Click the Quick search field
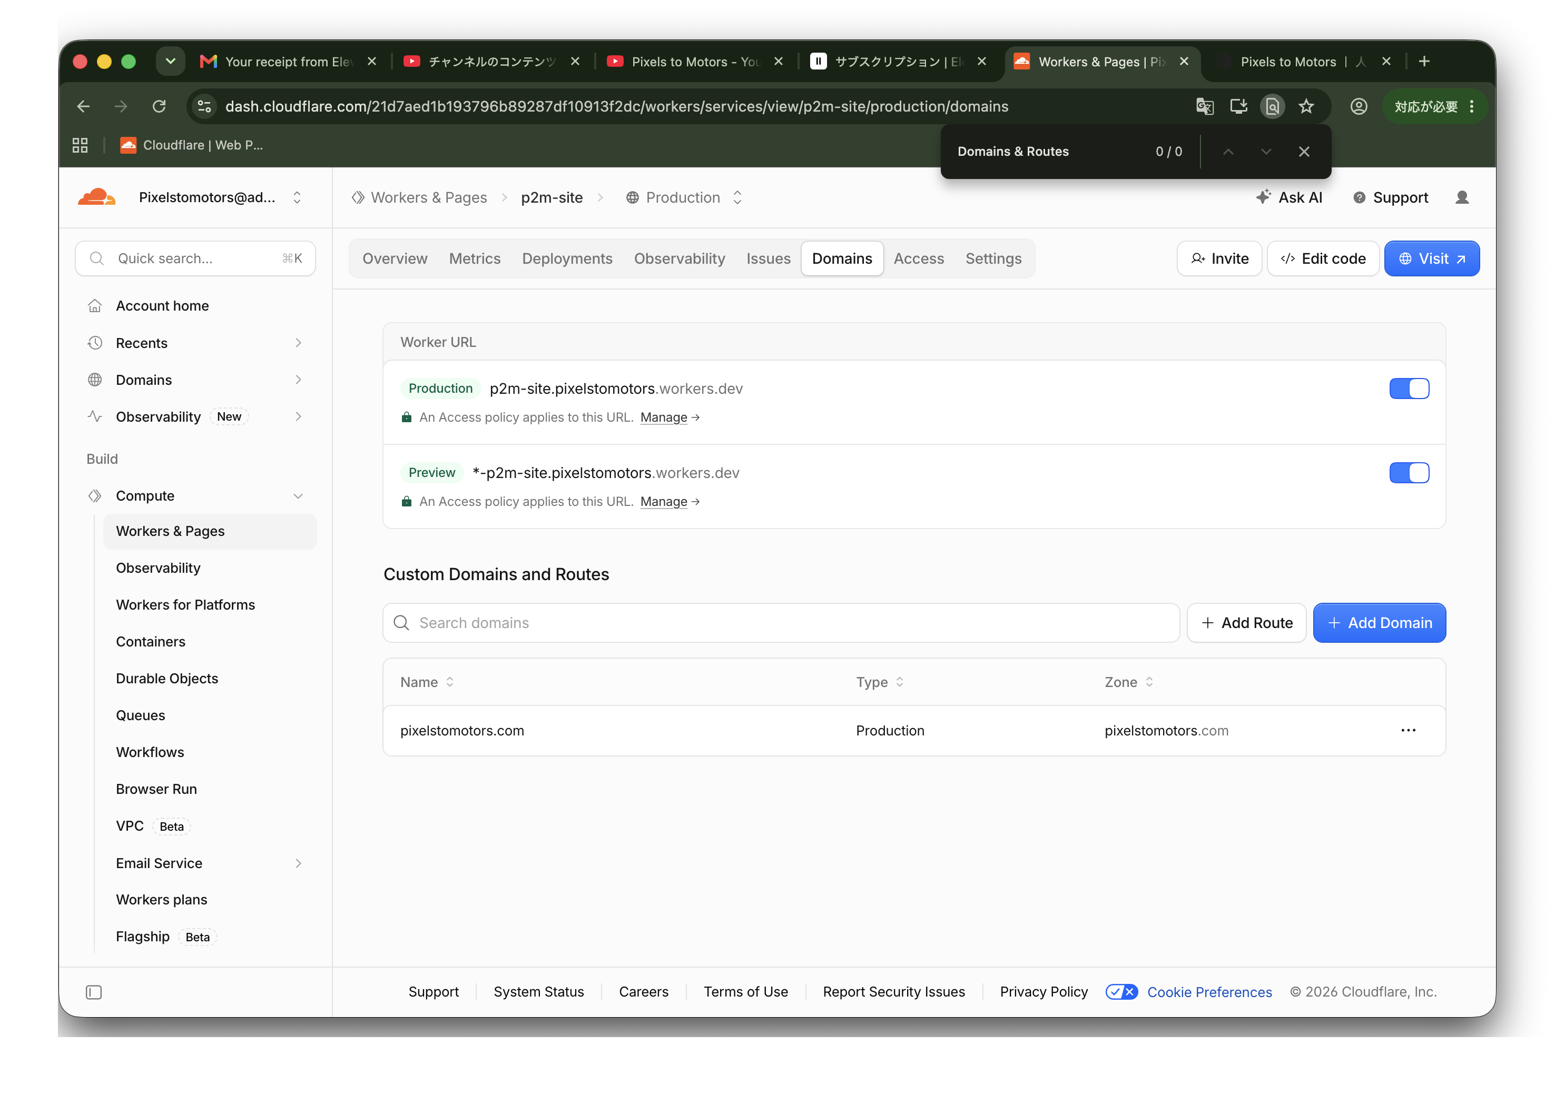 (x=195, y=258)
